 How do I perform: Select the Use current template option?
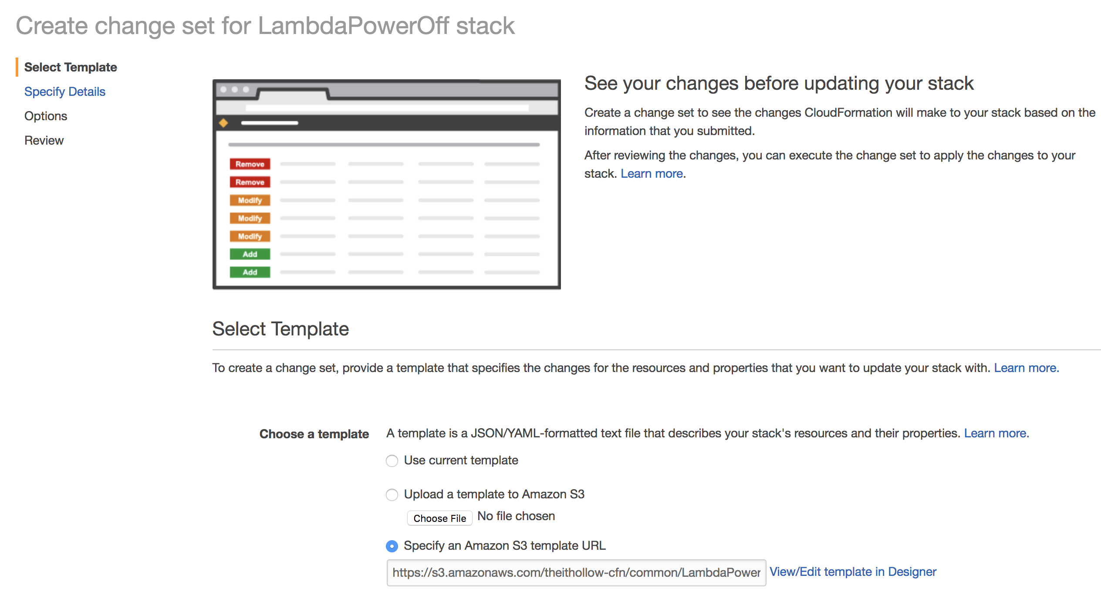tap(392, 460)
